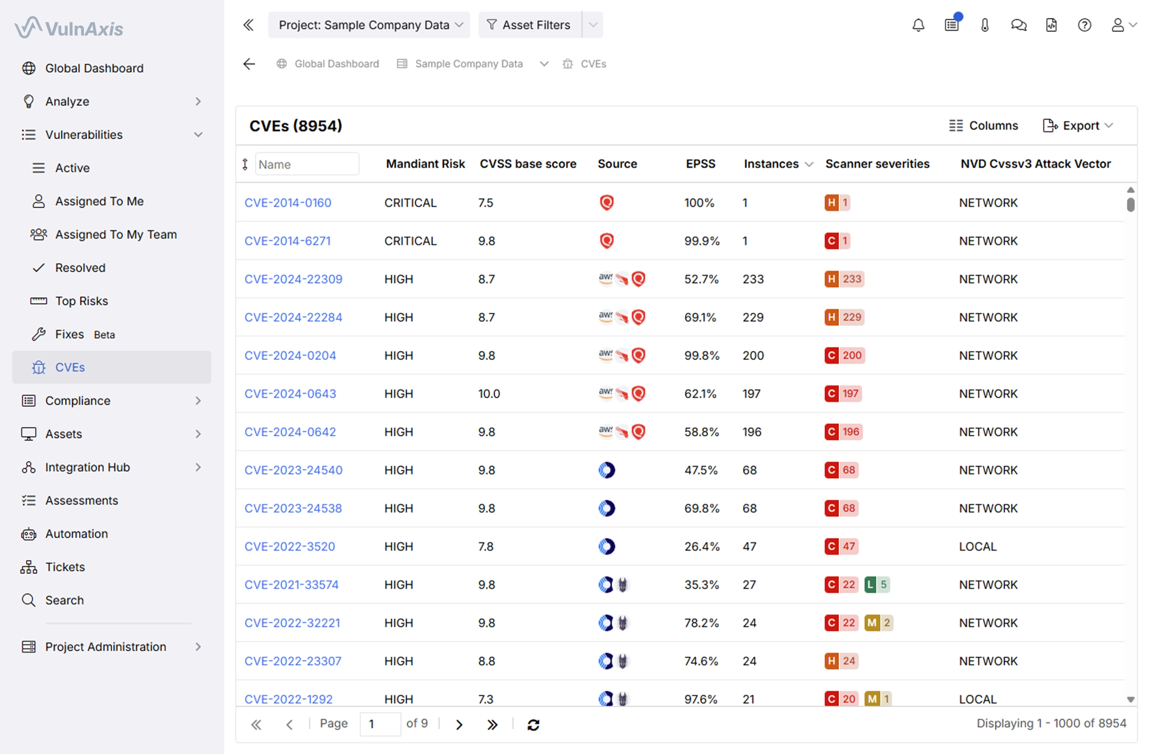Open the chat messages icon
The height and width of the screenshot is (754, 1153).
[1018, 25]
